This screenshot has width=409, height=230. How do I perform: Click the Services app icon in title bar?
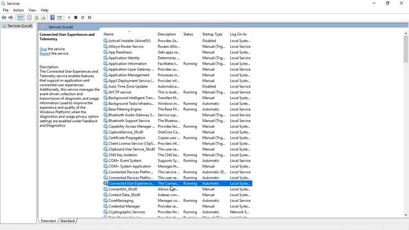coord(3,3)
